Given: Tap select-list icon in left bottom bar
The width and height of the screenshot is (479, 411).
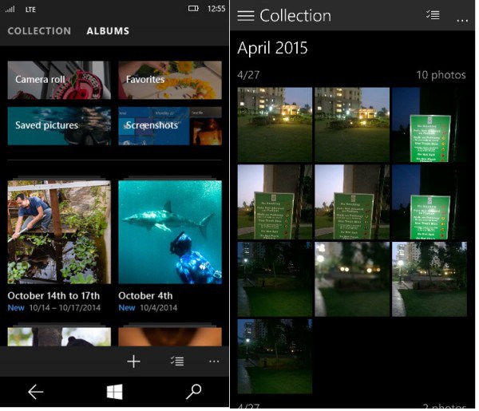Looking at the screenshot, I should [x=177, y=362].
